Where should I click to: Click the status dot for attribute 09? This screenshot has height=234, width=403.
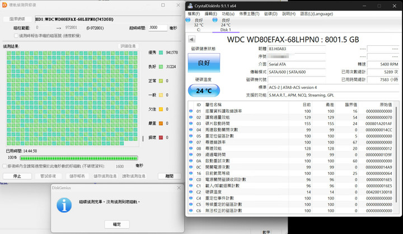point(191,155)
